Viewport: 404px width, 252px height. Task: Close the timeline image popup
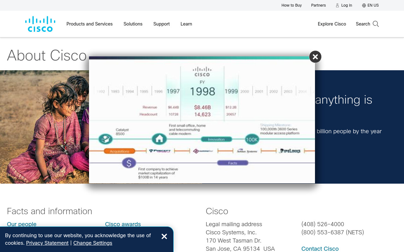[x=315, y=57]
